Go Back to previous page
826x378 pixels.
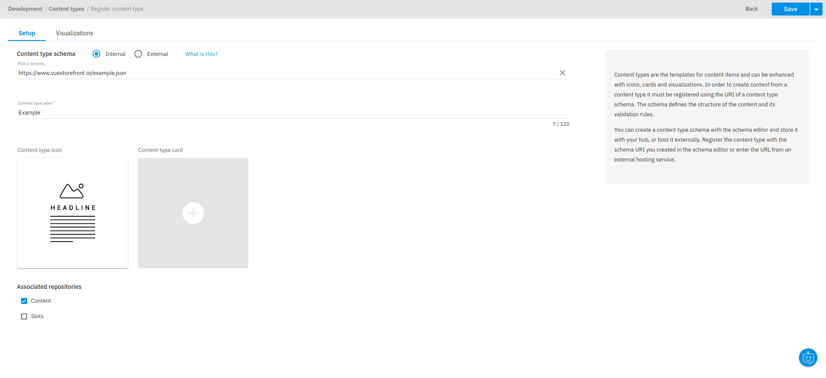[x=752, y=9]
